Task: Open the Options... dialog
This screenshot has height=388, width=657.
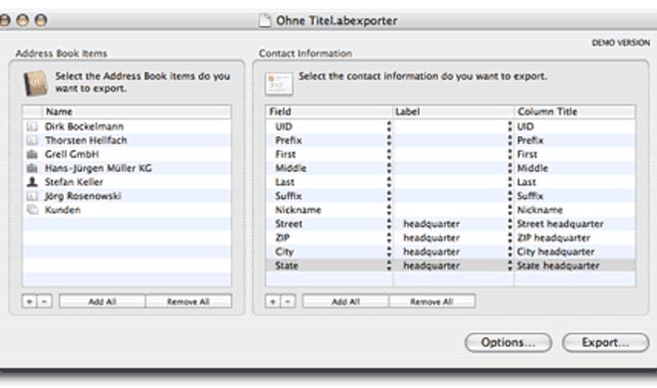Action: point(508,342)
